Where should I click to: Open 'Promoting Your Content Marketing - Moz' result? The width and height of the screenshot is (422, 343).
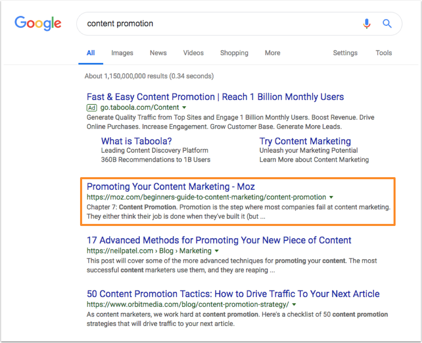[x=171, y=187]
